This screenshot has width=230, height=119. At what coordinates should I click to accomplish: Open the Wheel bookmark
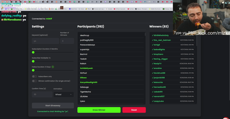pos(88,9)
